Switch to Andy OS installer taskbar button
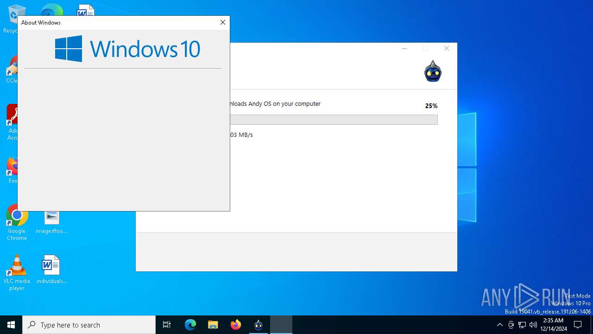 tap(259, 325)
